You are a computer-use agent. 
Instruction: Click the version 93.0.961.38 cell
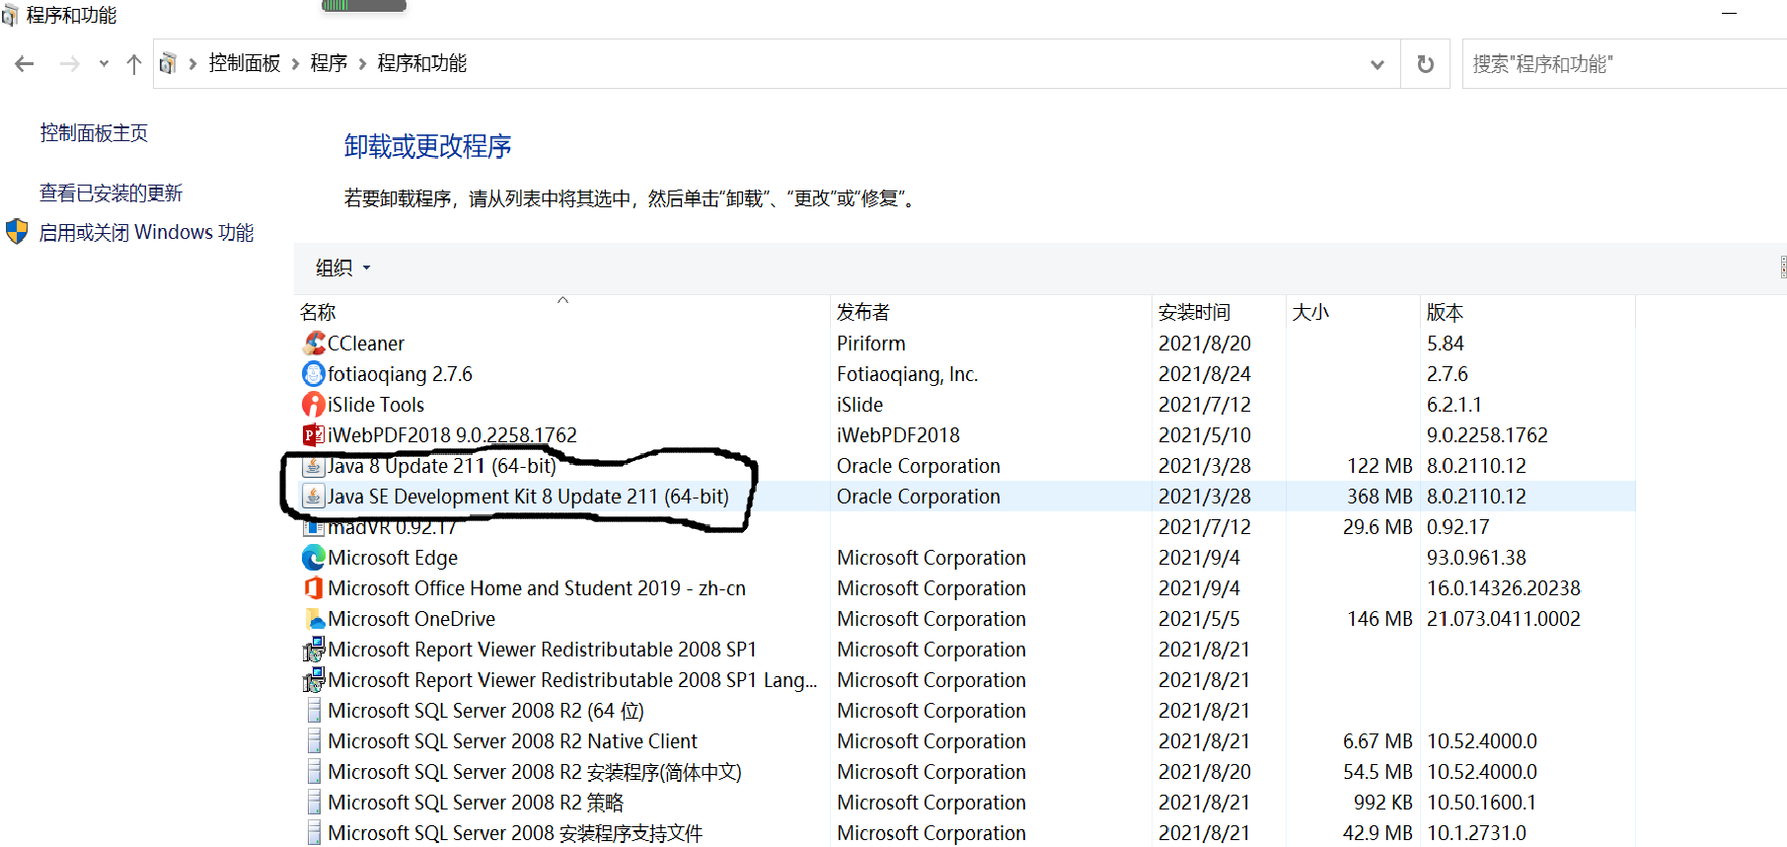tap(1476, 558)
